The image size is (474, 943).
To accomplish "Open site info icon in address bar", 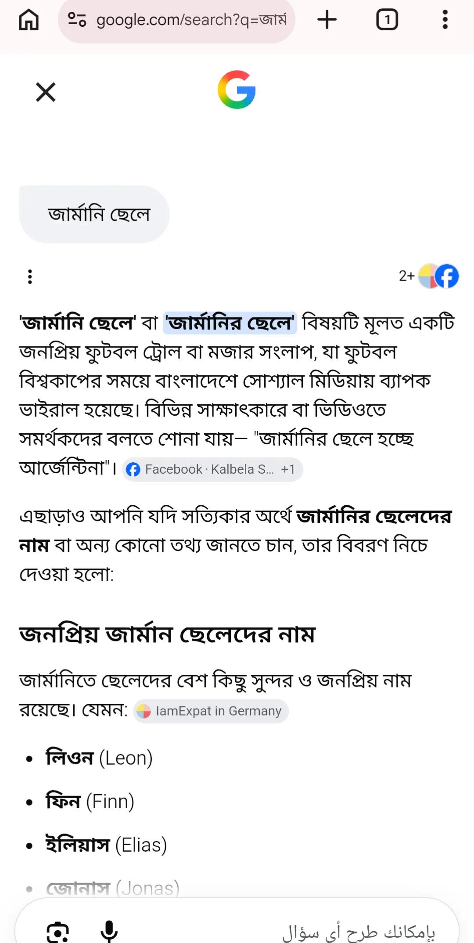I will click(x=77, y=20).
